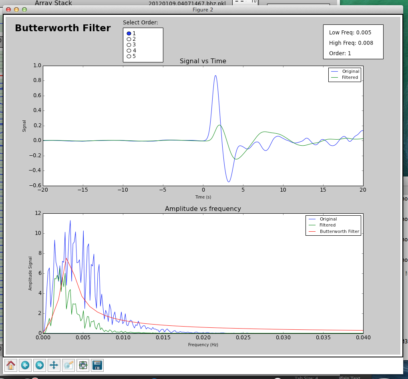Click the 'Frequency (Hz)' axis label
The image size is (408, 379).
tap(203, 345)
